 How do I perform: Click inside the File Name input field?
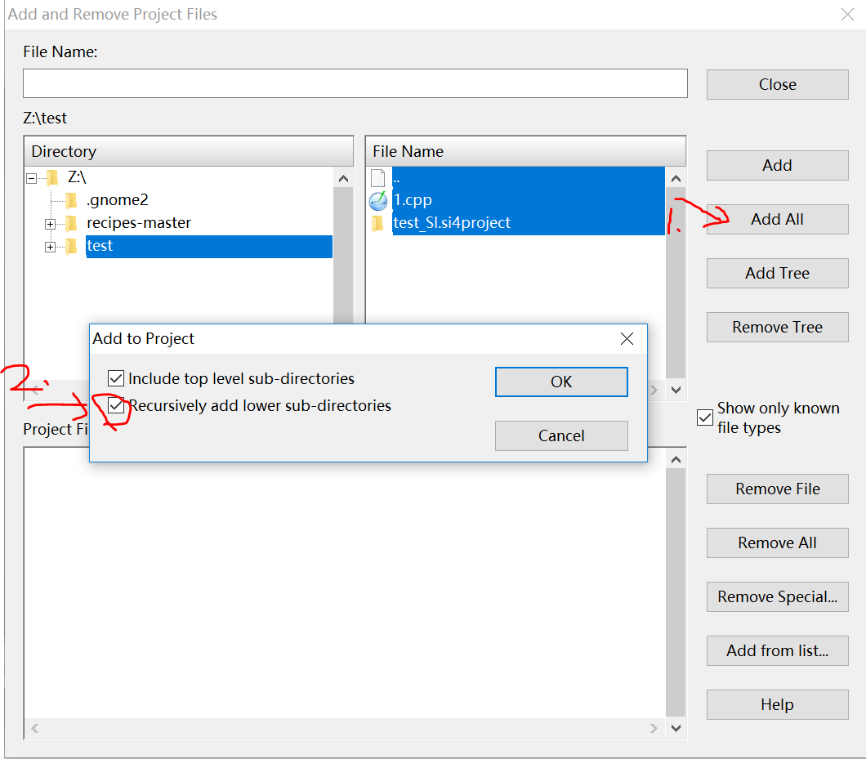355,83
